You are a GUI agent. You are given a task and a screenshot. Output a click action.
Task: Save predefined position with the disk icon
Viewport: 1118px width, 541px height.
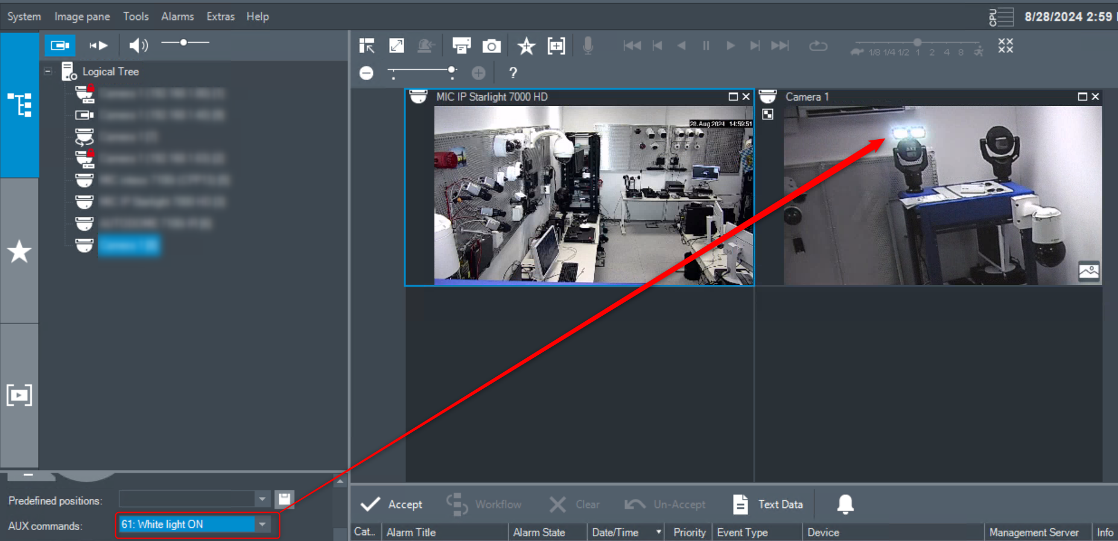(x=284, y=499)
